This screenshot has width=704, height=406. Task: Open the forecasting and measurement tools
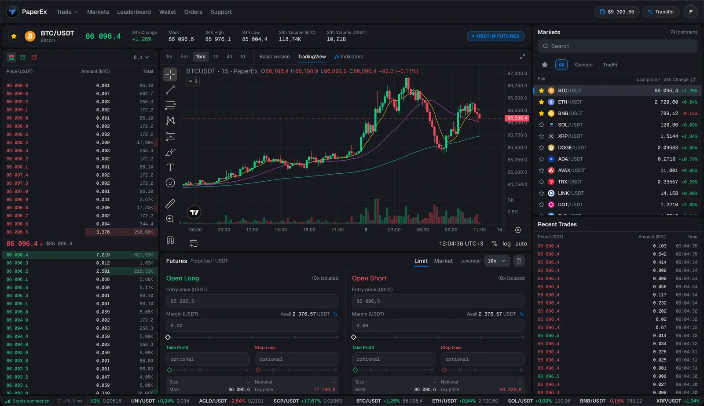(170, 136)
